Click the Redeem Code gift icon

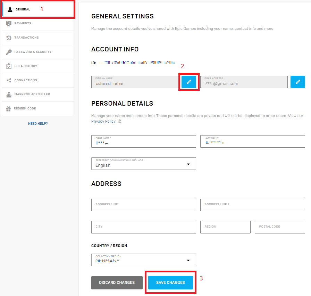pos(9,109)
